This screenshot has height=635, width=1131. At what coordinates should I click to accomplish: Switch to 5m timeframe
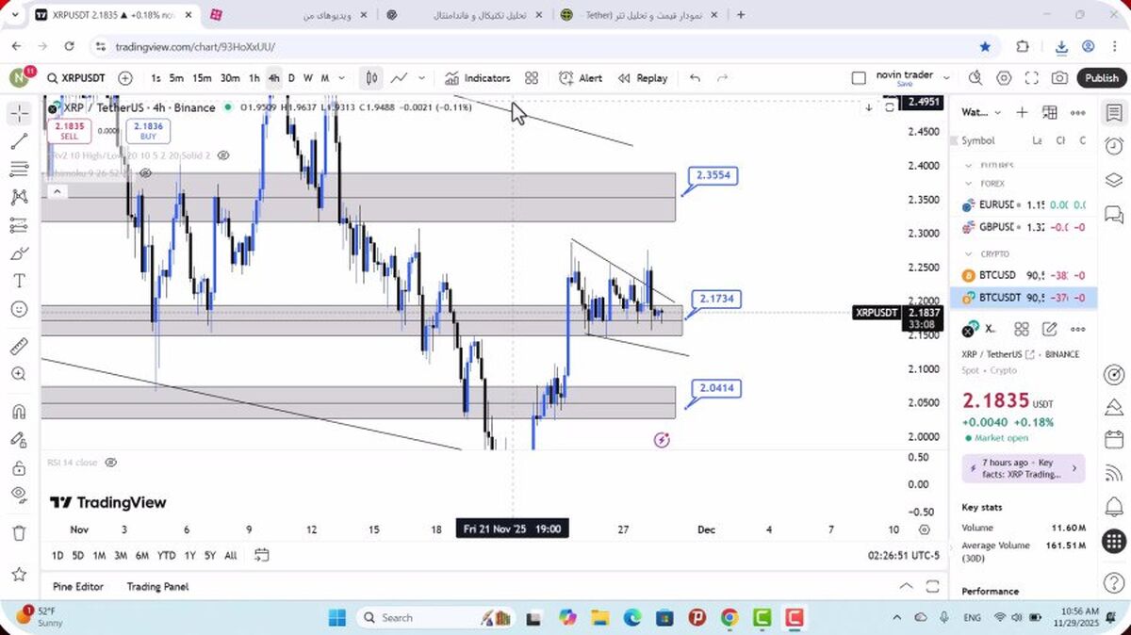click(x=176, y=78)
